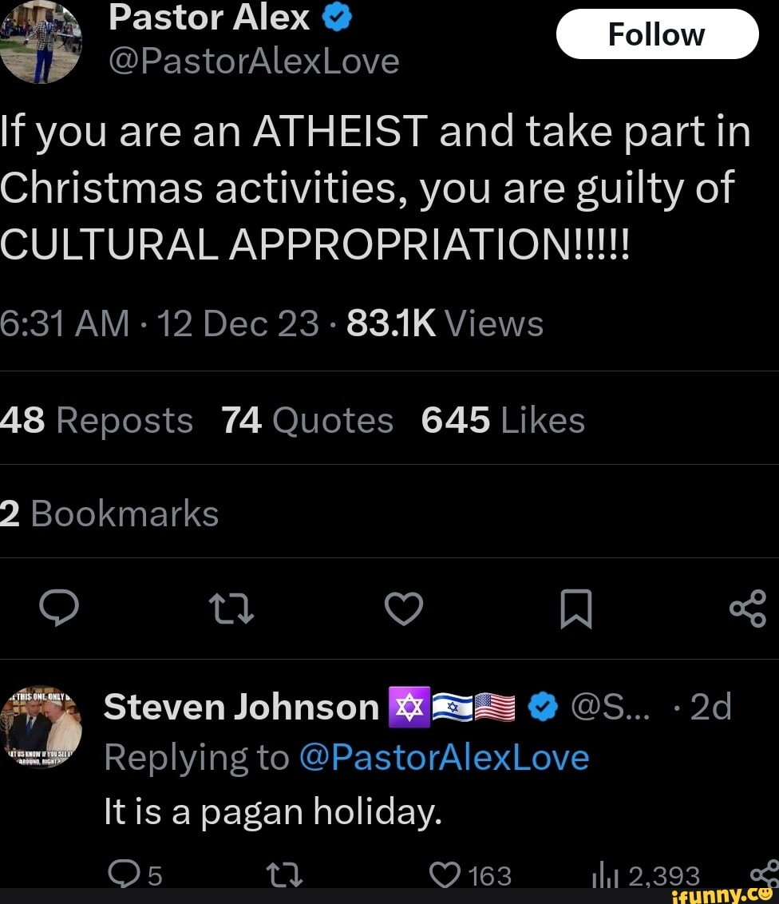Click the repost icon under Steven's reply
The image size is (779, 904).
283,874
